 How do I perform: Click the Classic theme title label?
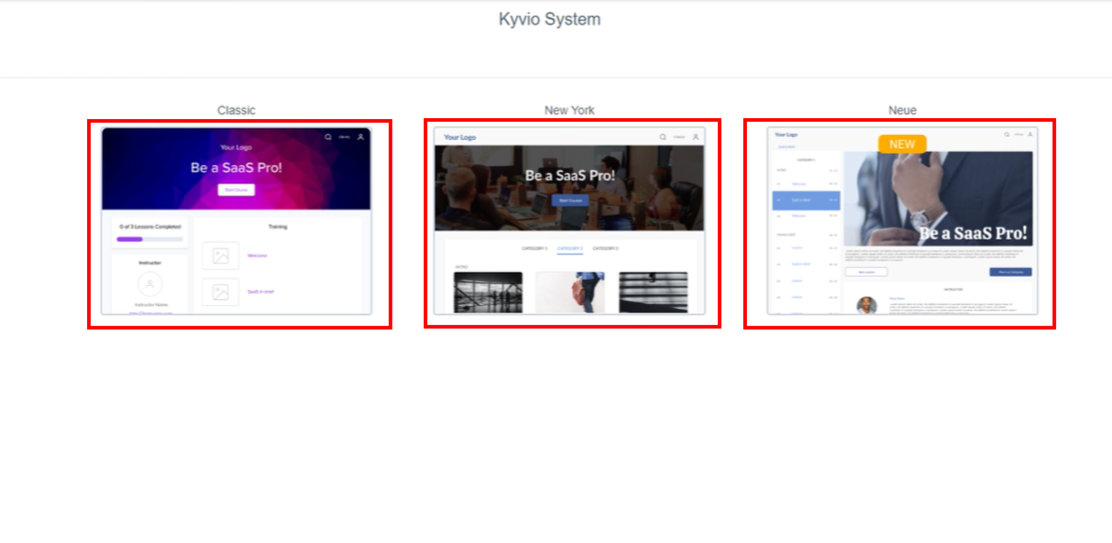click(x=236, y=110)
